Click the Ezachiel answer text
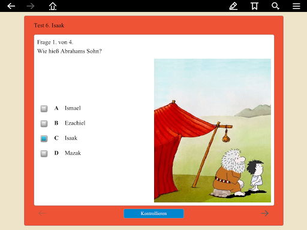 tap(75, 123)
